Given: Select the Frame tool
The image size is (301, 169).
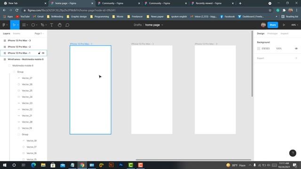Looking at the screenshot, I should pyautogui.click(x=24, y=25).
